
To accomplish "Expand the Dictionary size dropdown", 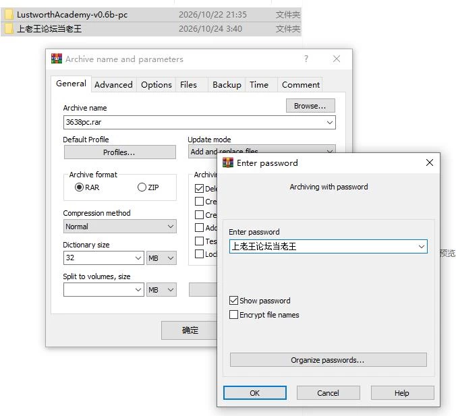I will 138,258.
